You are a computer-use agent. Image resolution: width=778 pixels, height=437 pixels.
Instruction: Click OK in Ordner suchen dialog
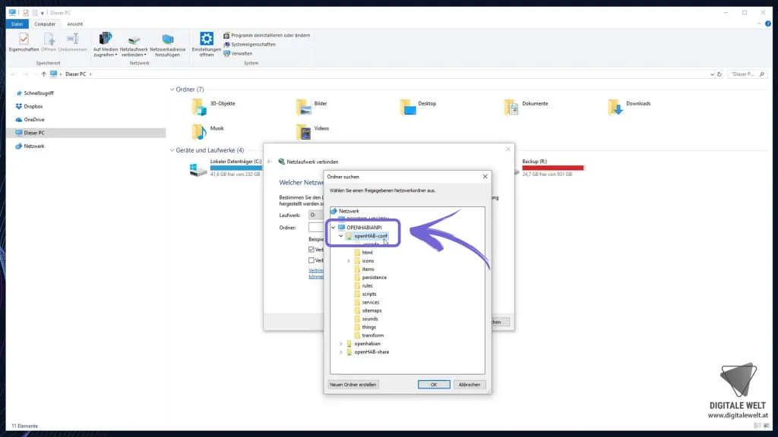434,385
